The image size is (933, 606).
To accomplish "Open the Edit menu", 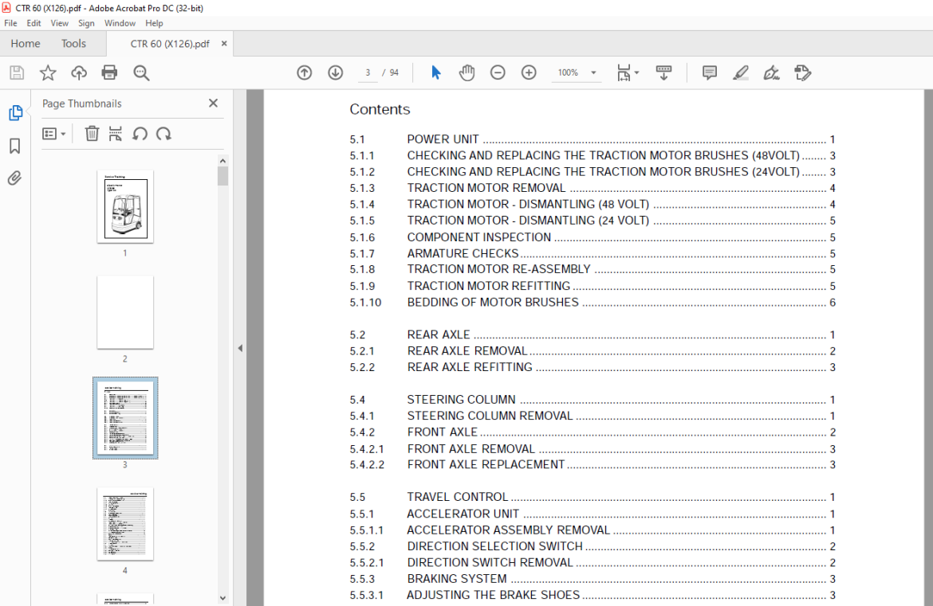I will [x=33, y=24].
